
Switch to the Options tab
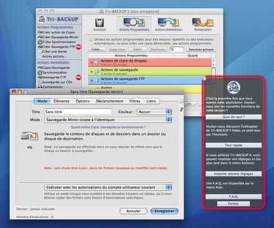click(82, 101)
